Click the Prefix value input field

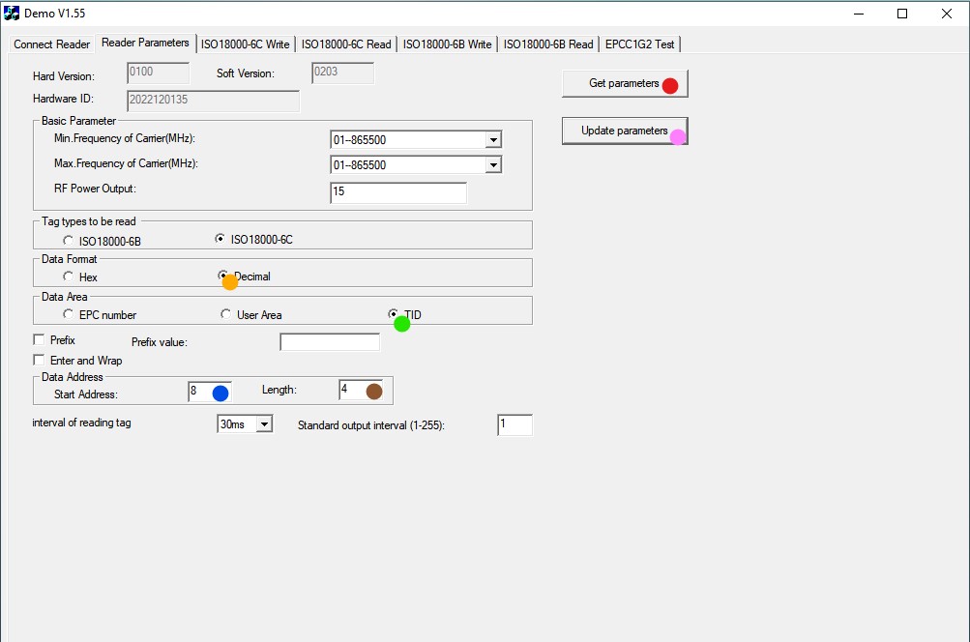pyautogui.click(x=330, y=342)
